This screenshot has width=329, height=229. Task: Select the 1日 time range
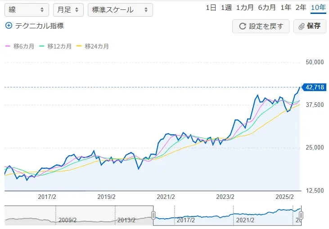[x=211, y=8]
